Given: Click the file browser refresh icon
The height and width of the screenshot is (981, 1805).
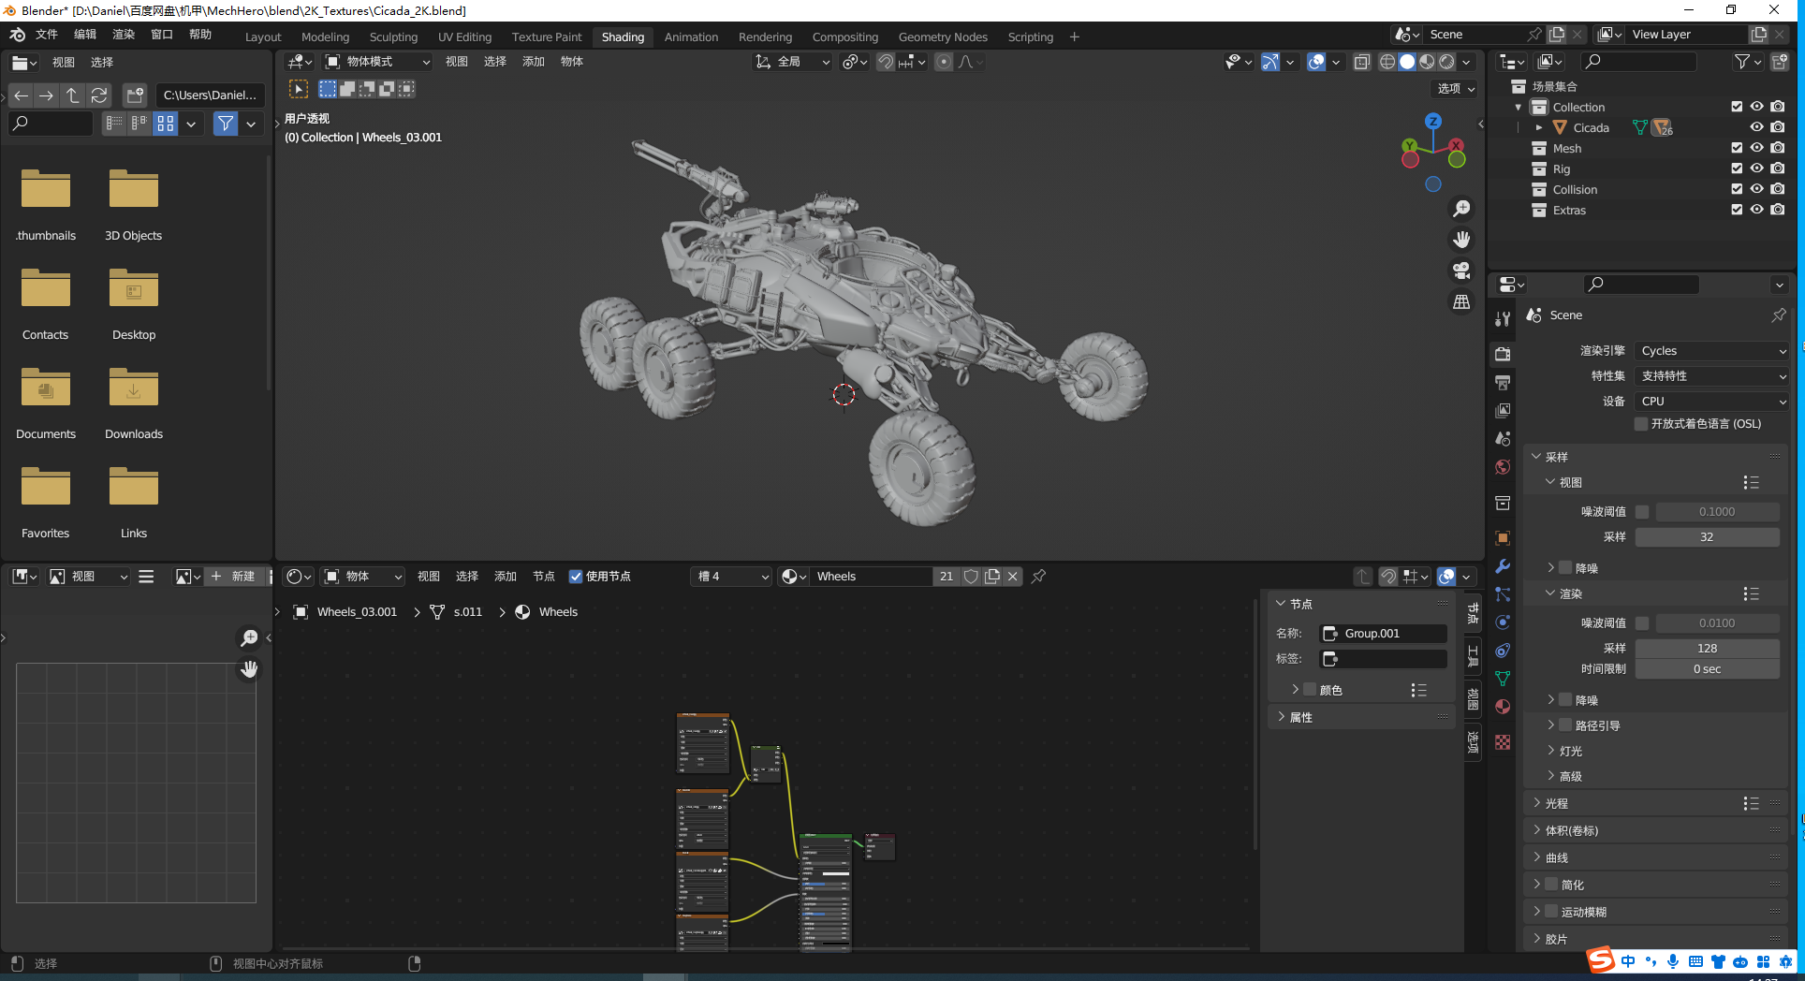Looking at the screenshot, I should 99,95.
